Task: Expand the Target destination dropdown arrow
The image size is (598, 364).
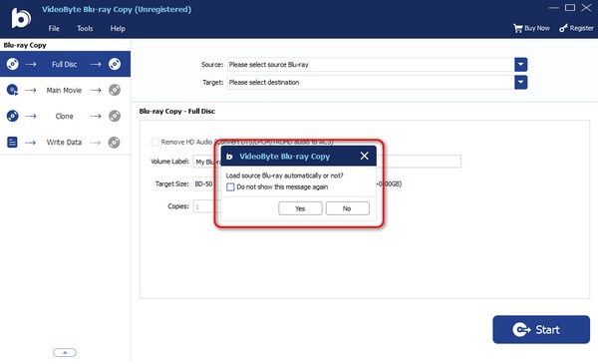Action: pos(520,82)
